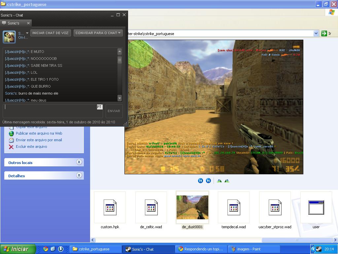Click the filmstrip scroll-left arrow
This screenshot has height=254, width=338.
pyautogui.click(x=93, y=240)
